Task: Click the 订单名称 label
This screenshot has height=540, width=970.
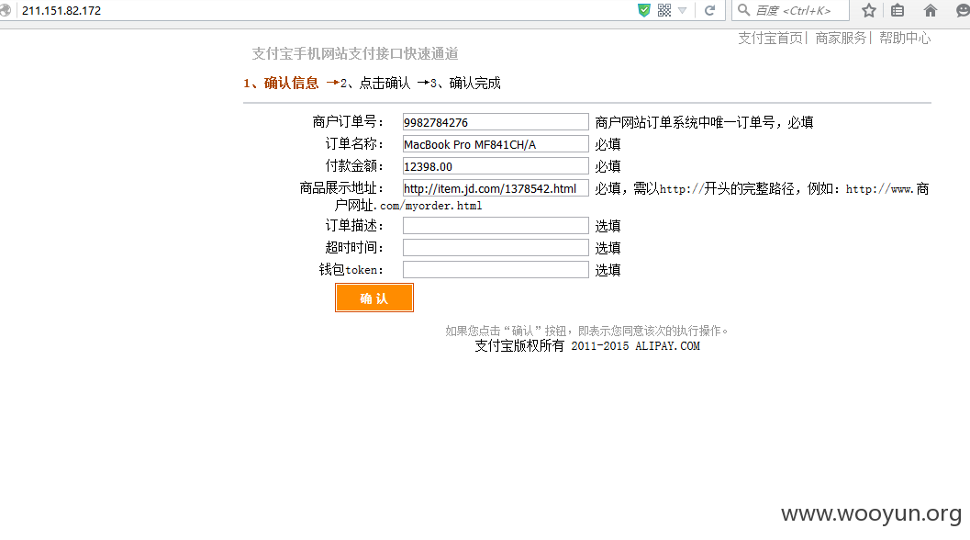Action: coord(354,144)
